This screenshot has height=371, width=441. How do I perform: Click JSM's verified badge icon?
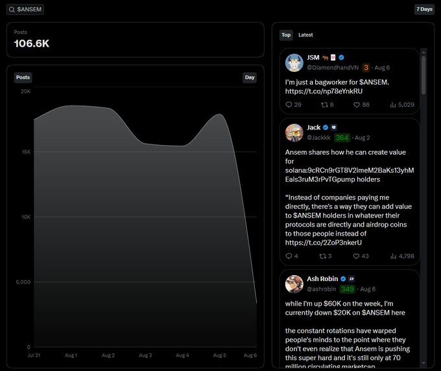point(341,58)
